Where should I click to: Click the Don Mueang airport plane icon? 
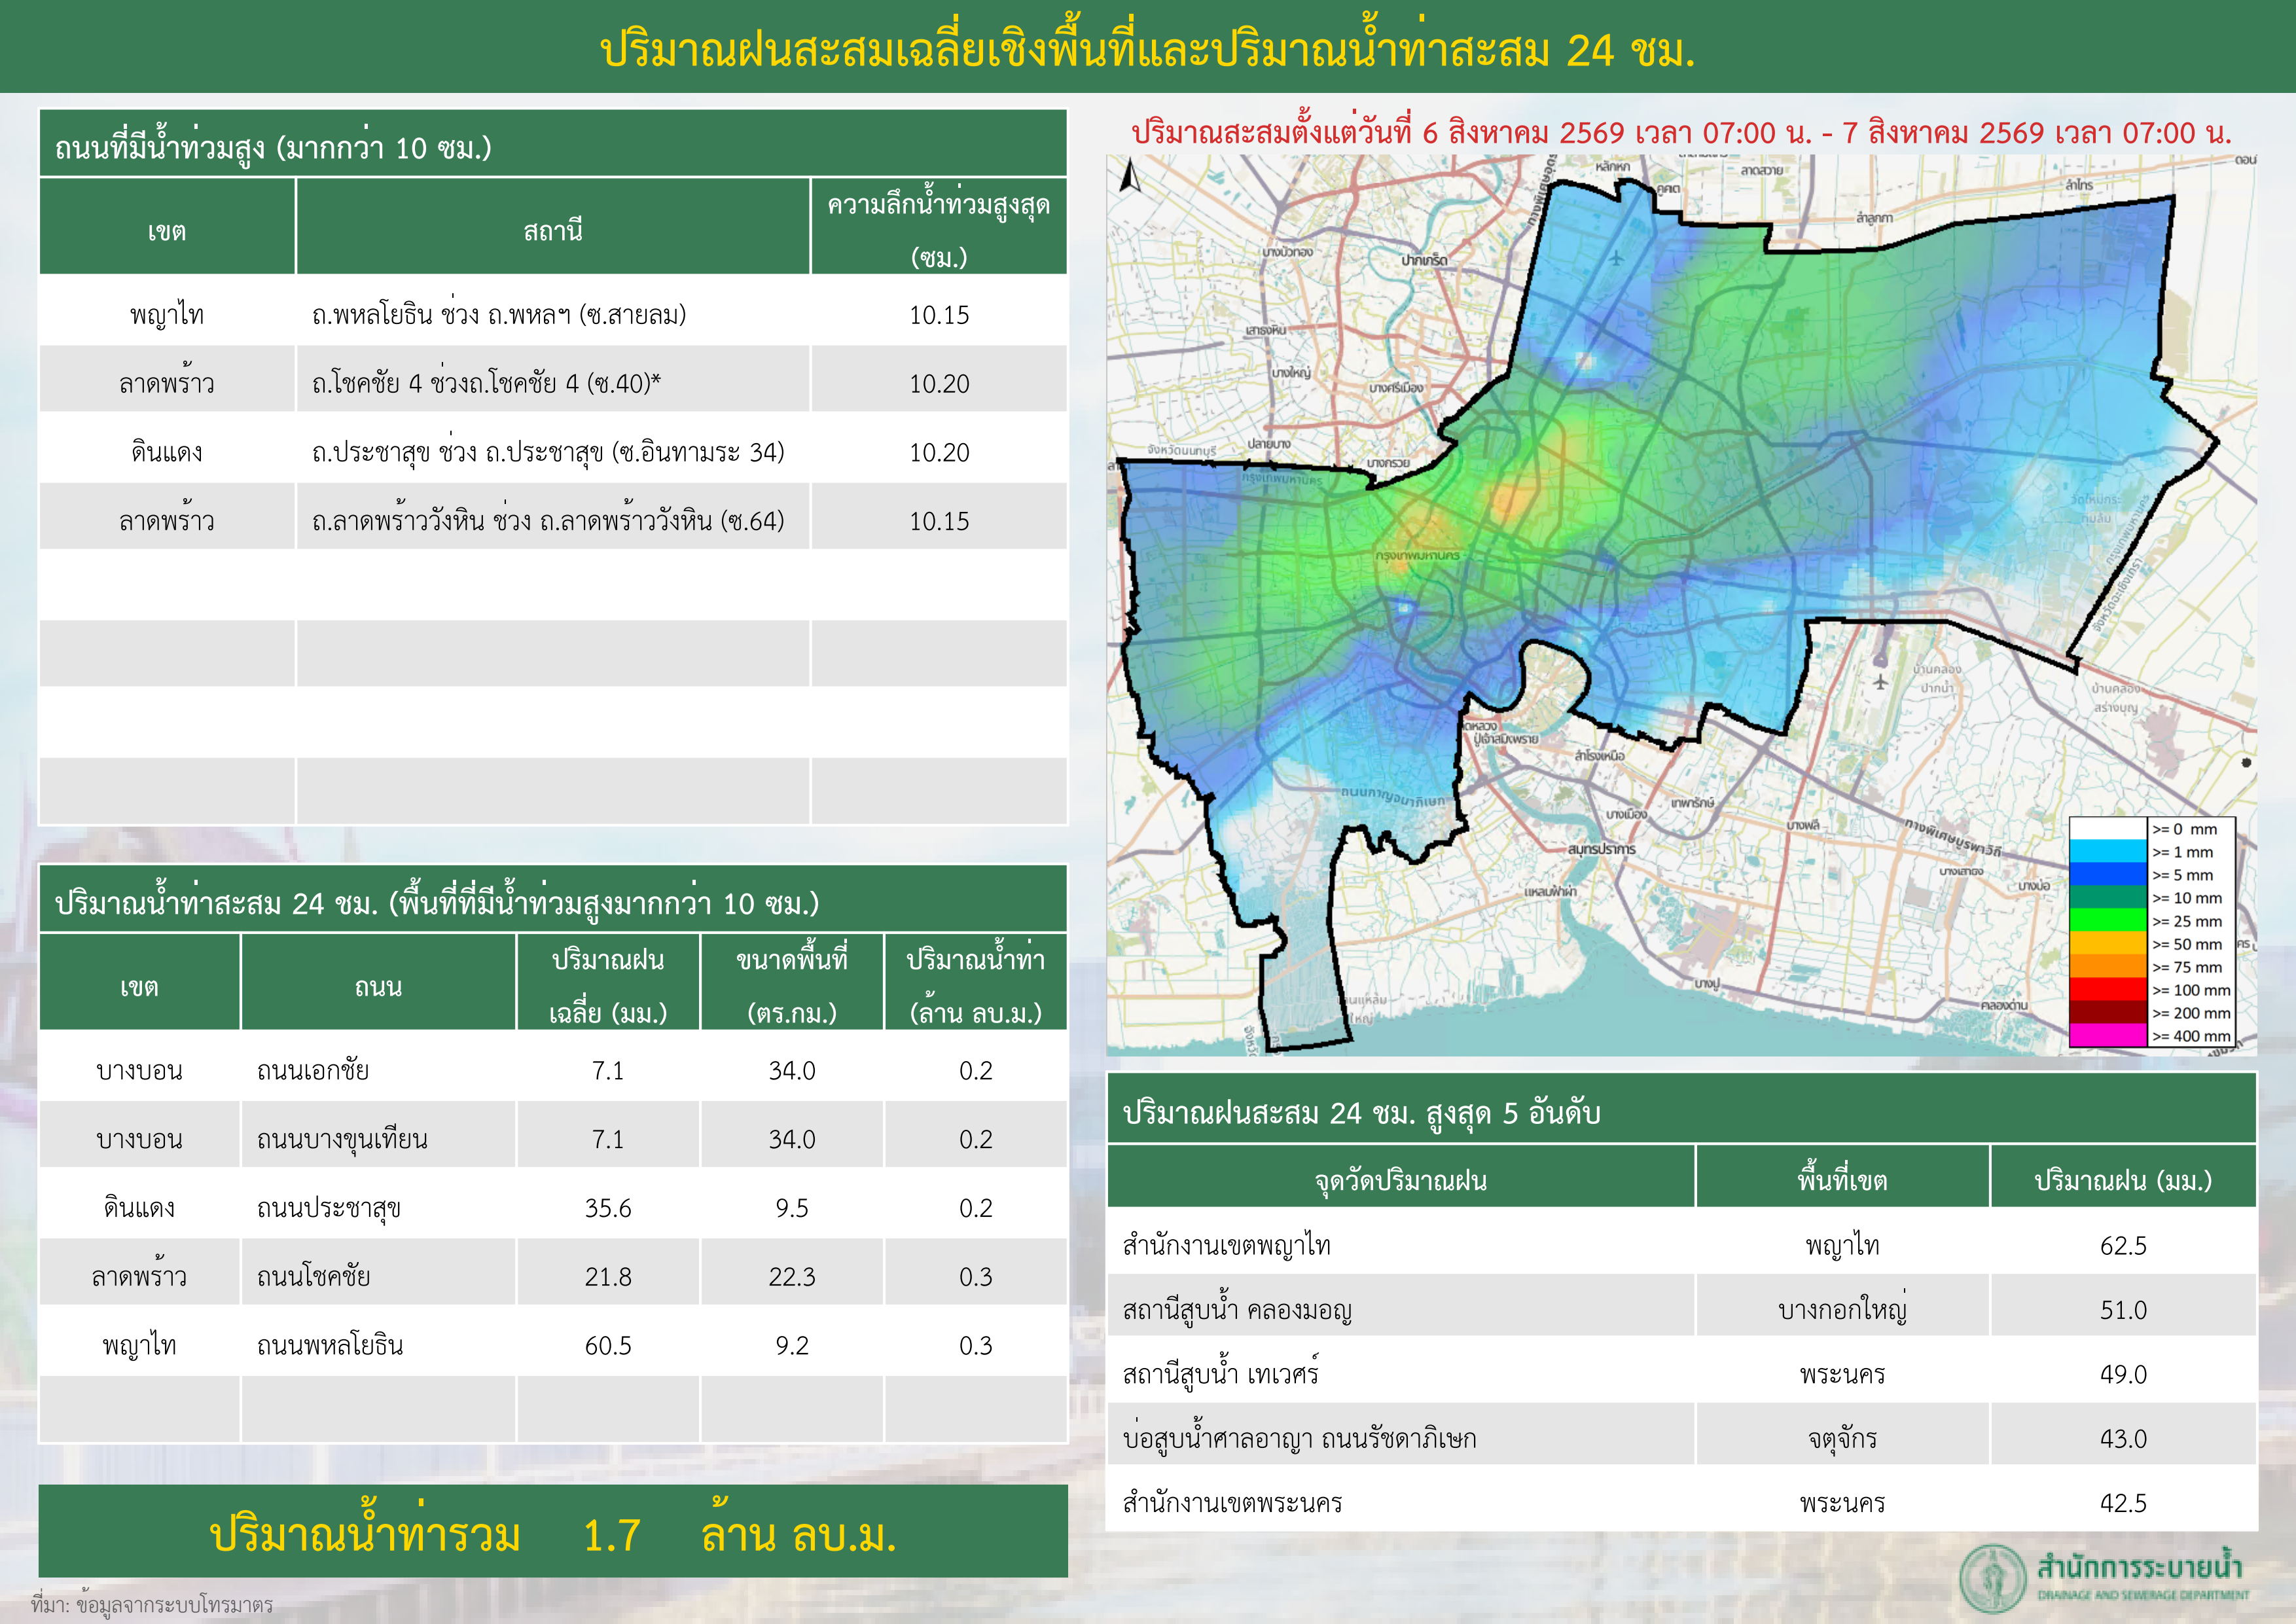[1617, 258]
